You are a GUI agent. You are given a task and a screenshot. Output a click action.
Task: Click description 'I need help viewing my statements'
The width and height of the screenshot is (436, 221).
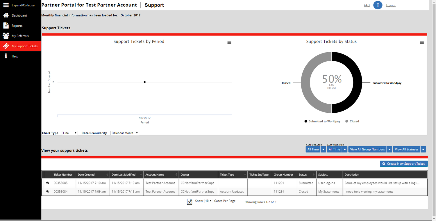click(x=369, y=191)
